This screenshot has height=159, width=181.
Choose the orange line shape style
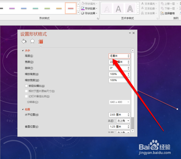[59, 8]
